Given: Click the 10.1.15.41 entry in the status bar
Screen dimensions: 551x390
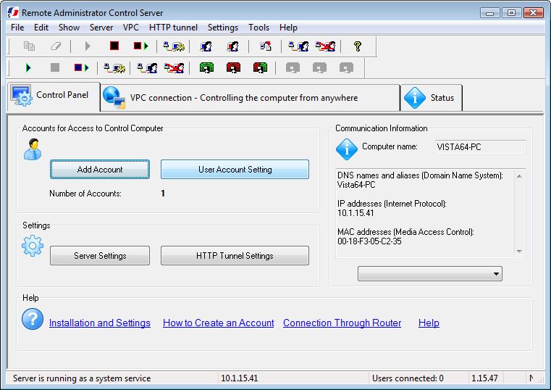Looking at the screenshot, I should point(240,378).
